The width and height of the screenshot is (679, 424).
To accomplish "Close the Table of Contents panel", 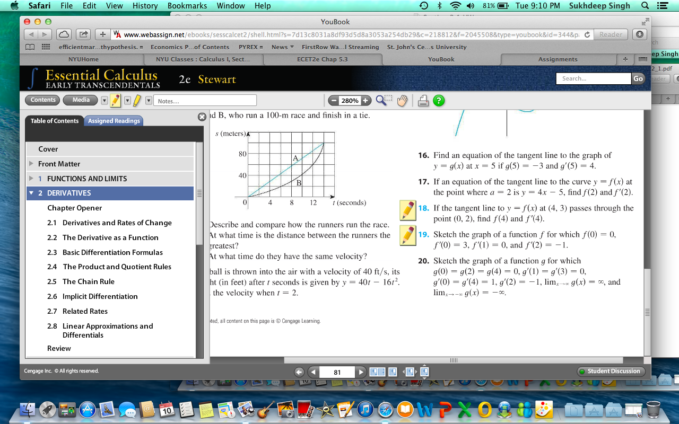I will (202, 117).
